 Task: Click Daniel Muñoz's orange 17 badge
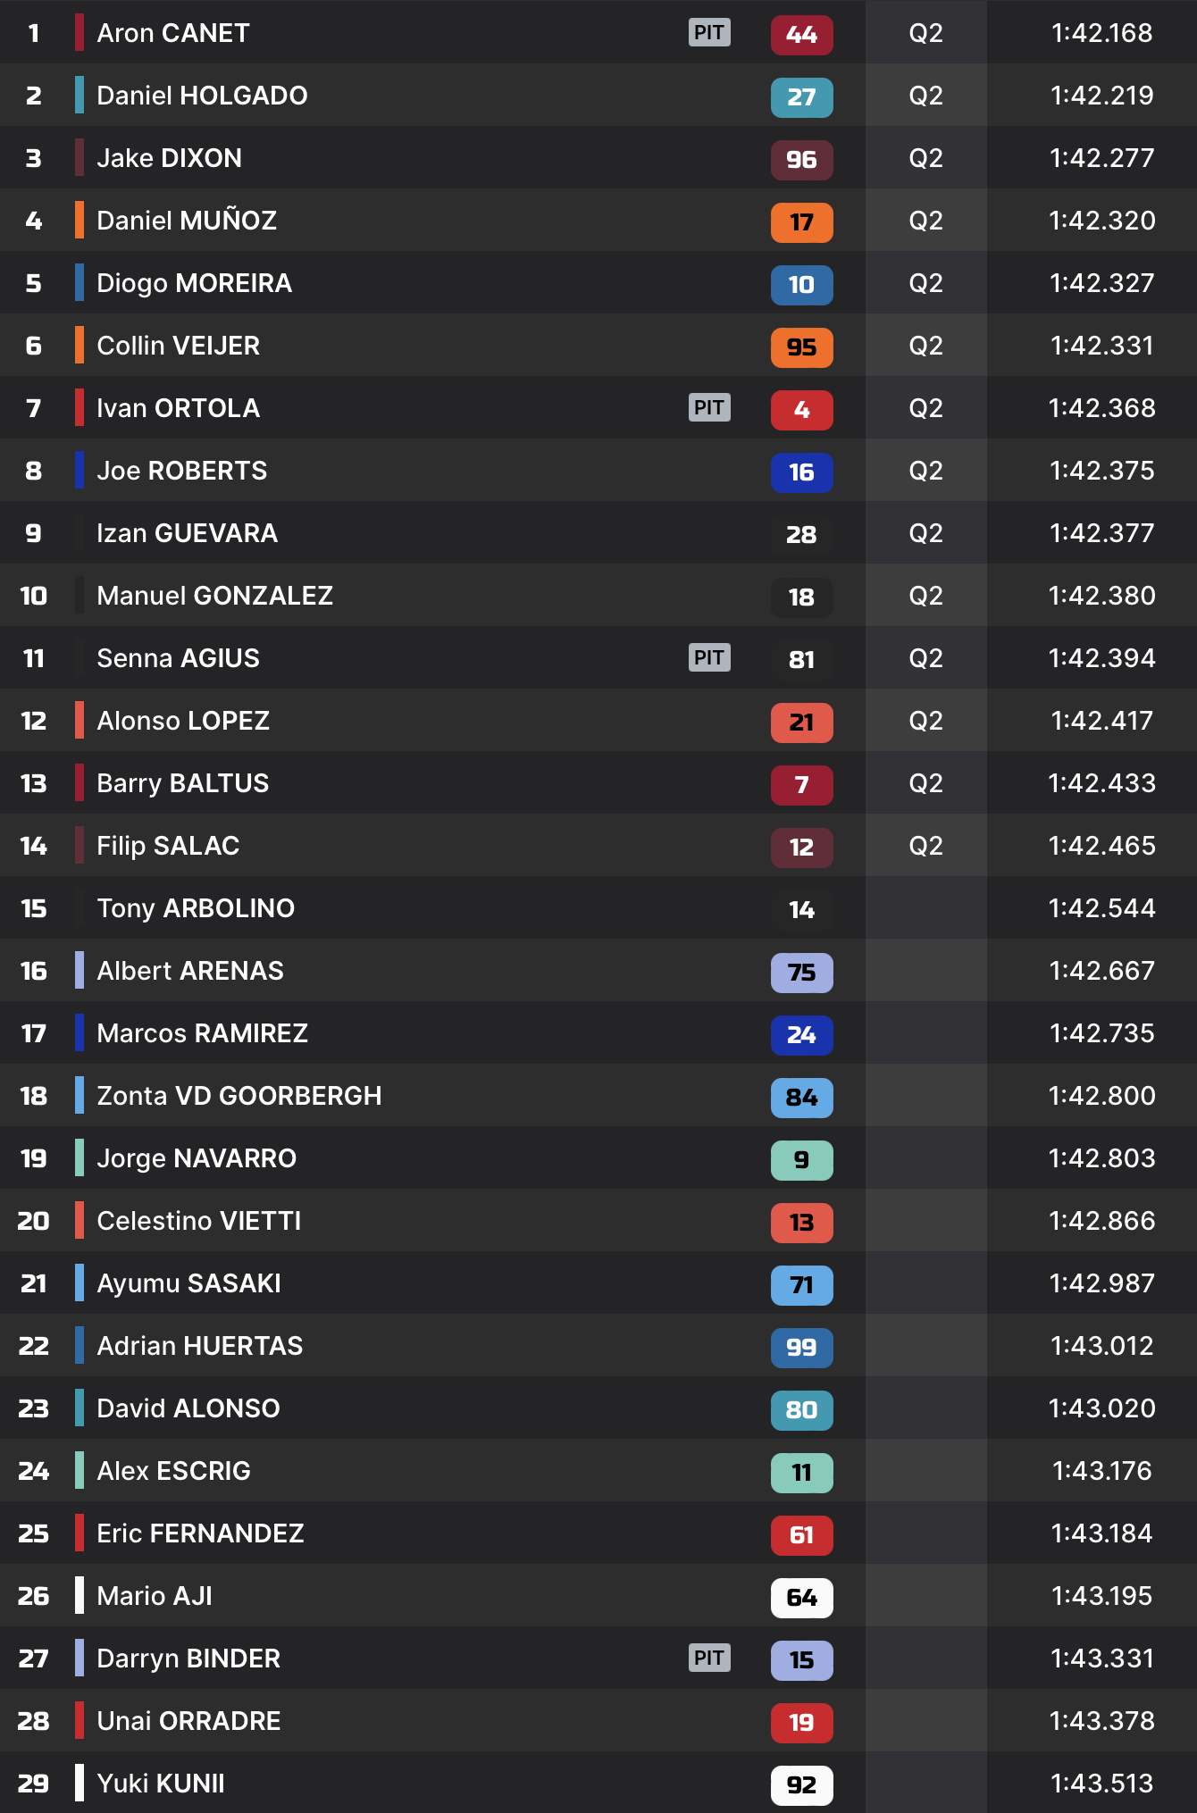tap(801, 222)
